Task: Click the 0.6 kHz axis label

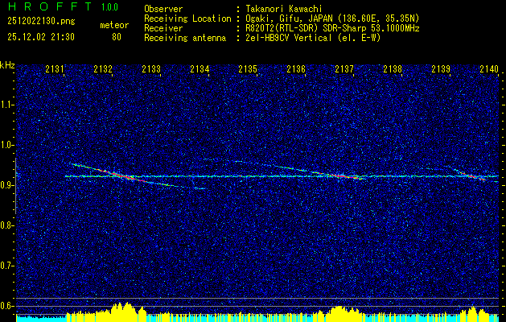Action: [7, 306]
